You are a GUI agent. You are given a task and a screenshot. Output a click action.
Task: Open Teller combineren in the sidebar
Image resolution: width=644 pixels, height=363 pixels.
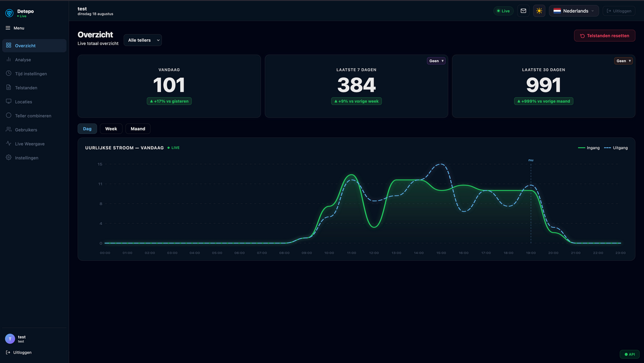click(34, 115)
